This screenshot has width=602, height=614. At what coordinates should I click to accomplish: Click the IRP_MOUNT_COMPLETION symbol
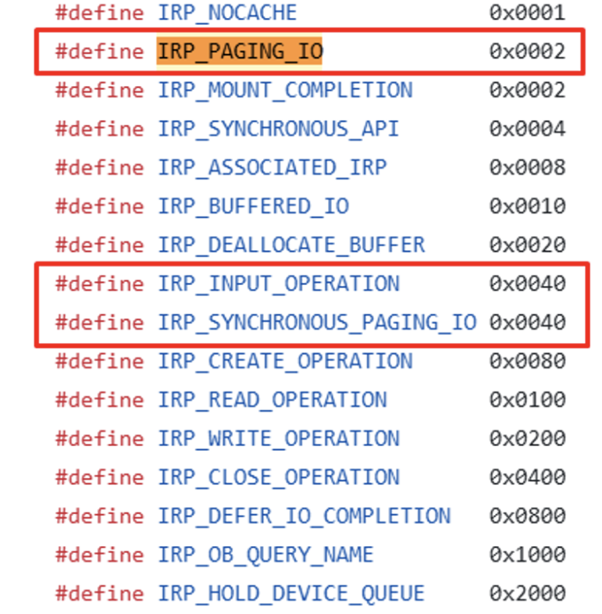click(285, 90)
